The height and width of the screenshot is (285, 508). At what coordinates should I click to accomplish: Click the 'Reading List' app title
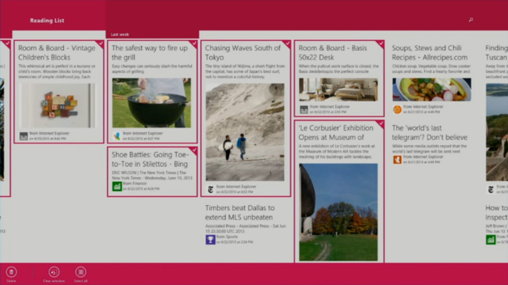point(47,20)
